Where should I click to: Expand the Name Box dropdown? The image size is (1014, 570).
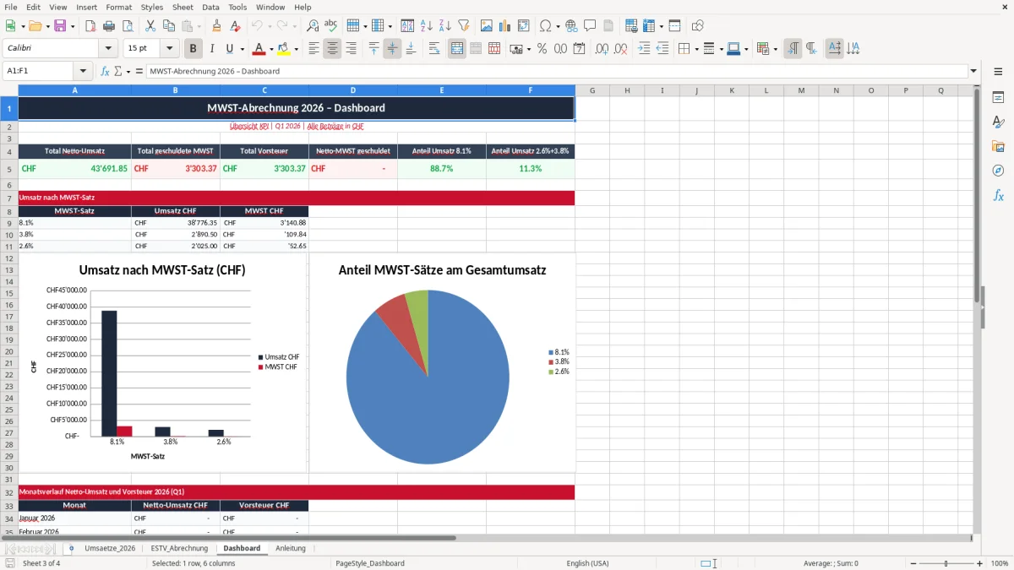pyautogui.click(x=83, y=71)
